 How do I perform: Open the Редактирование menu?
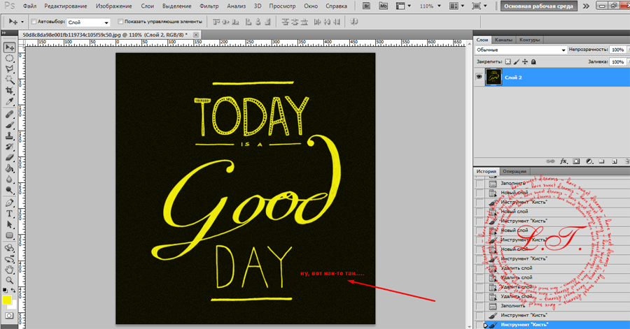(x=66, y=6)
